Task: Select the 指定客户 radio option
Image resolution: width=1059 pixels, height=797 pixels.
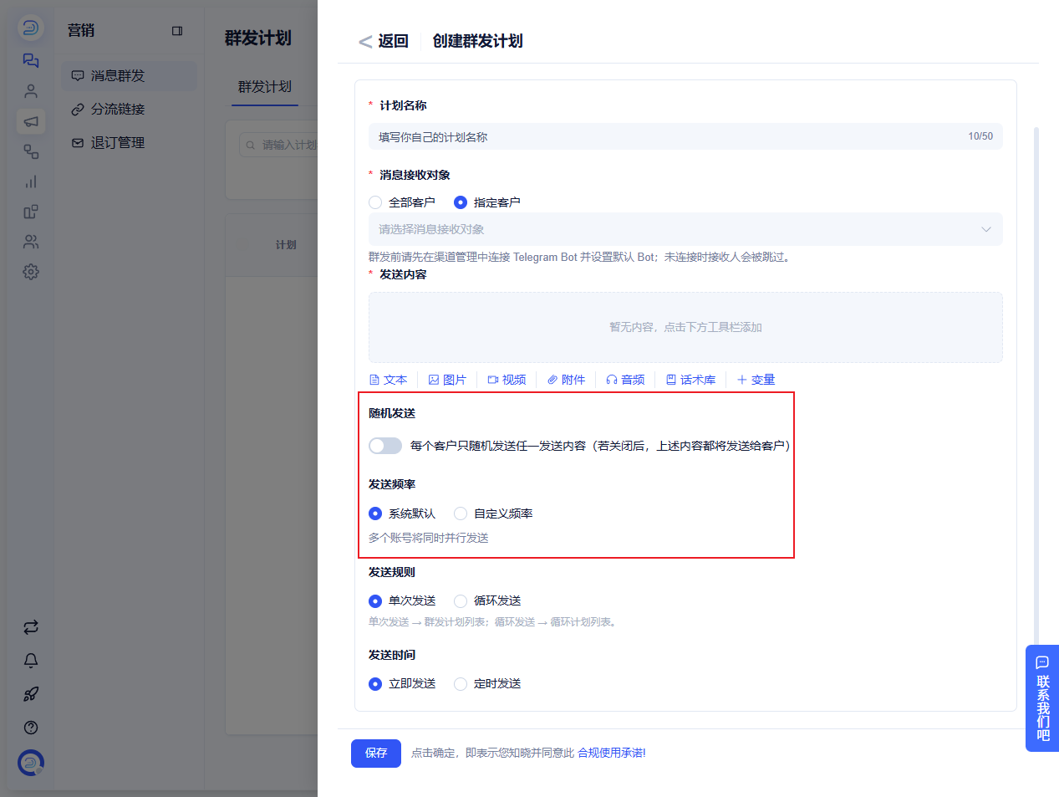Action: (x=487, y=202)
